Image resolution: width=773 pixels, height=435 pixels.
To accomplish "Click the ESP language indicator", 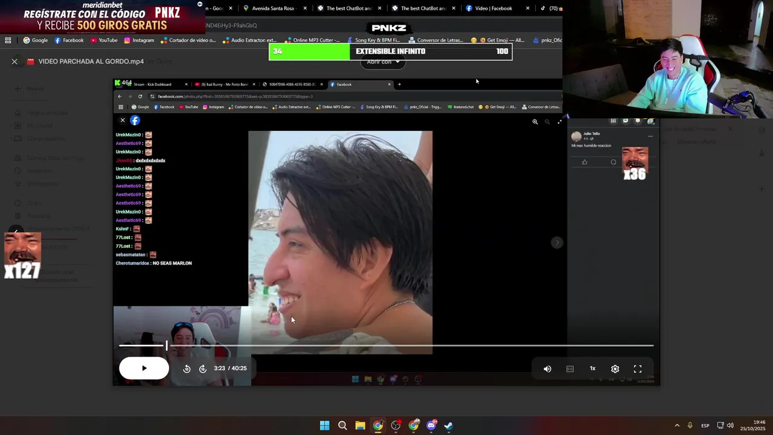I will point(705,426).
